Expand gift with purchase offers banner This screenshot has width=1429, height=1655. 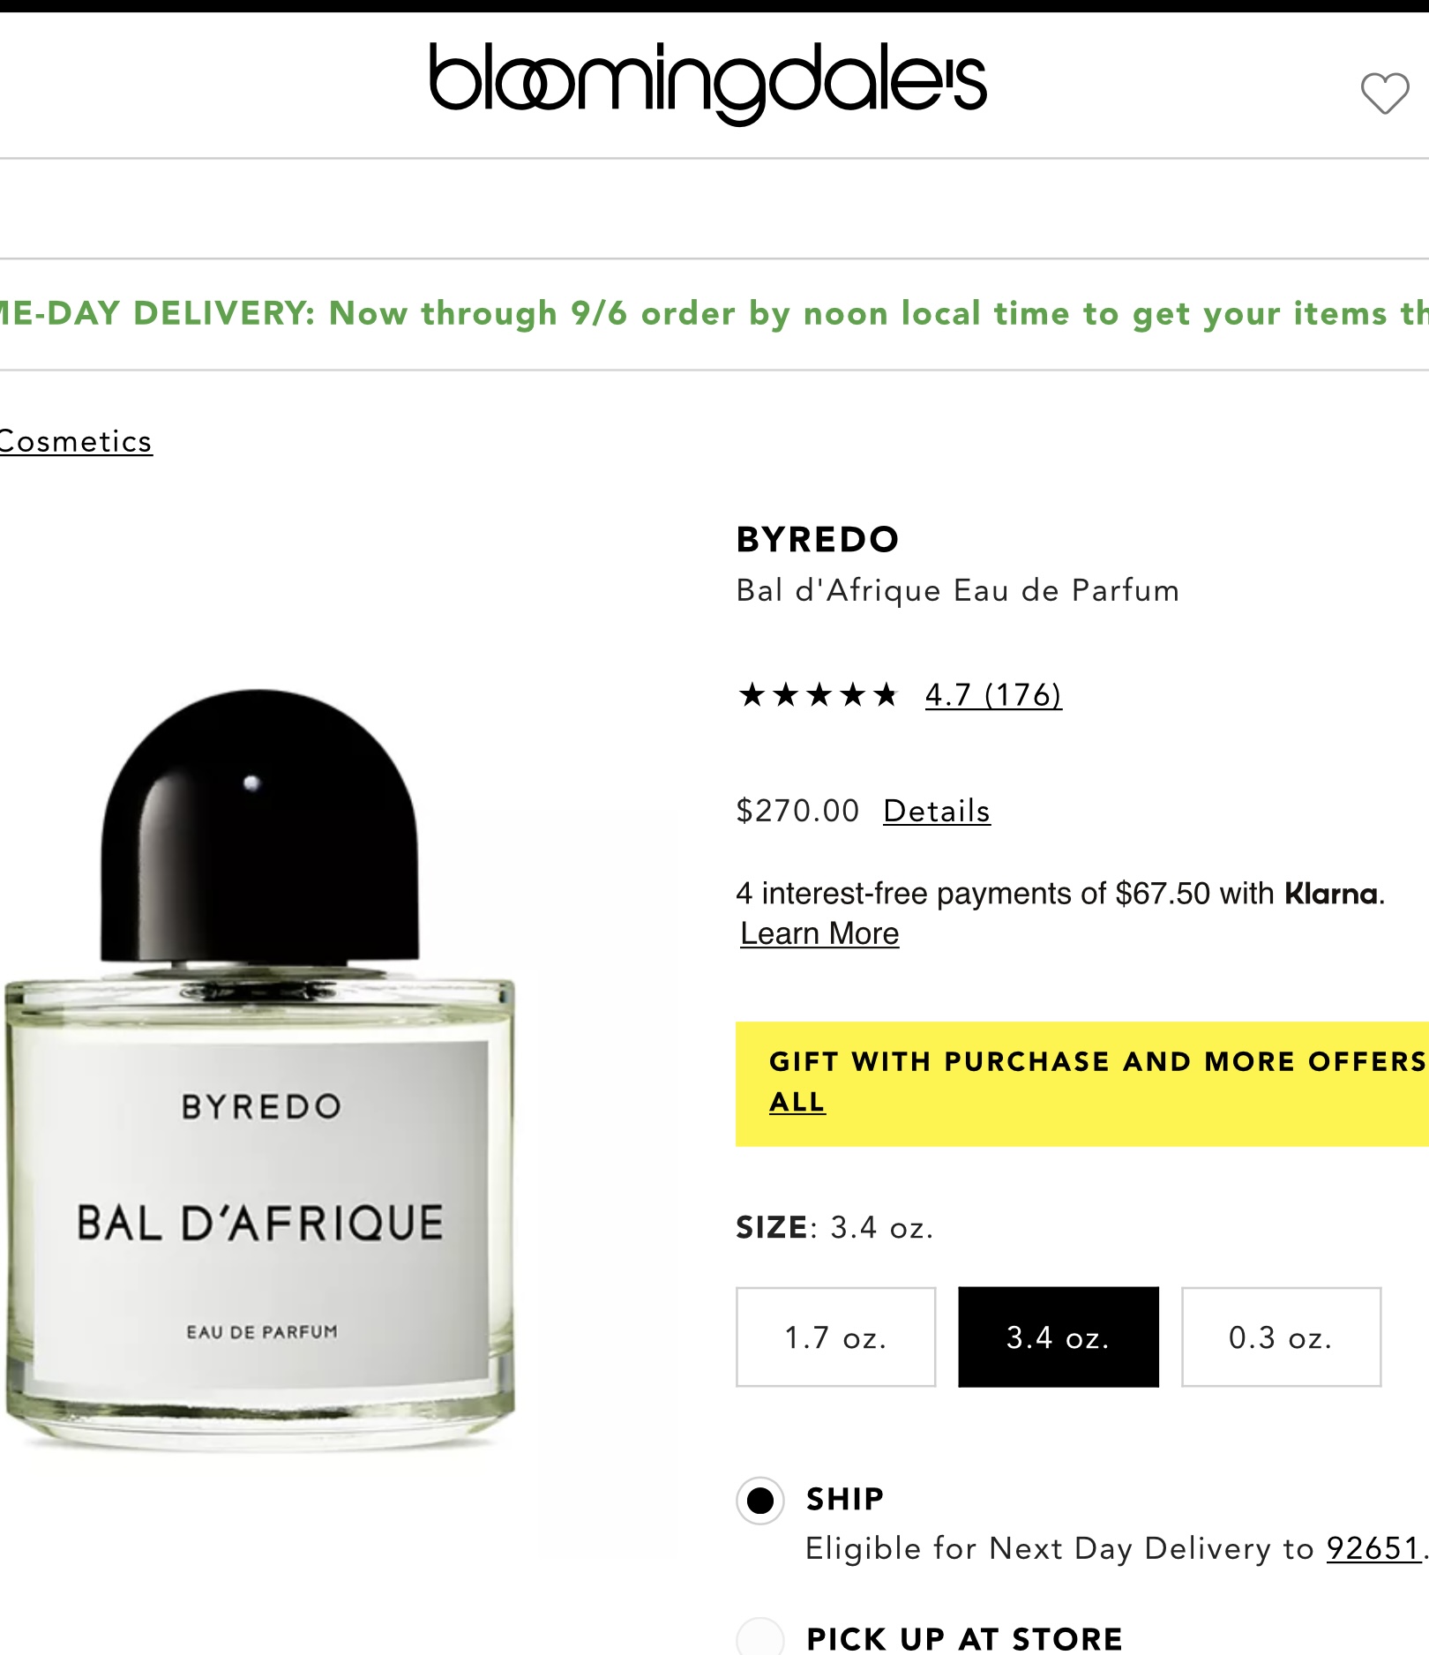coord(1082,1084)
